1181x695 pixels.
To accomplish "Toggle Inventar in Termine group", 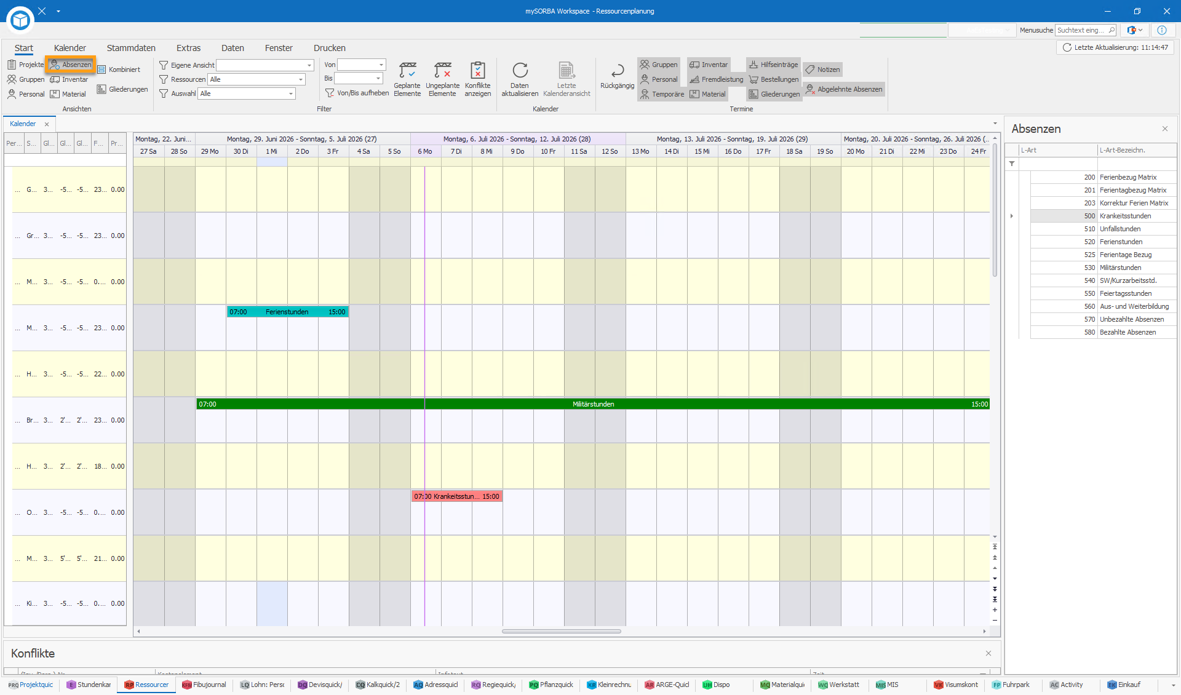I will pos(709,65).
